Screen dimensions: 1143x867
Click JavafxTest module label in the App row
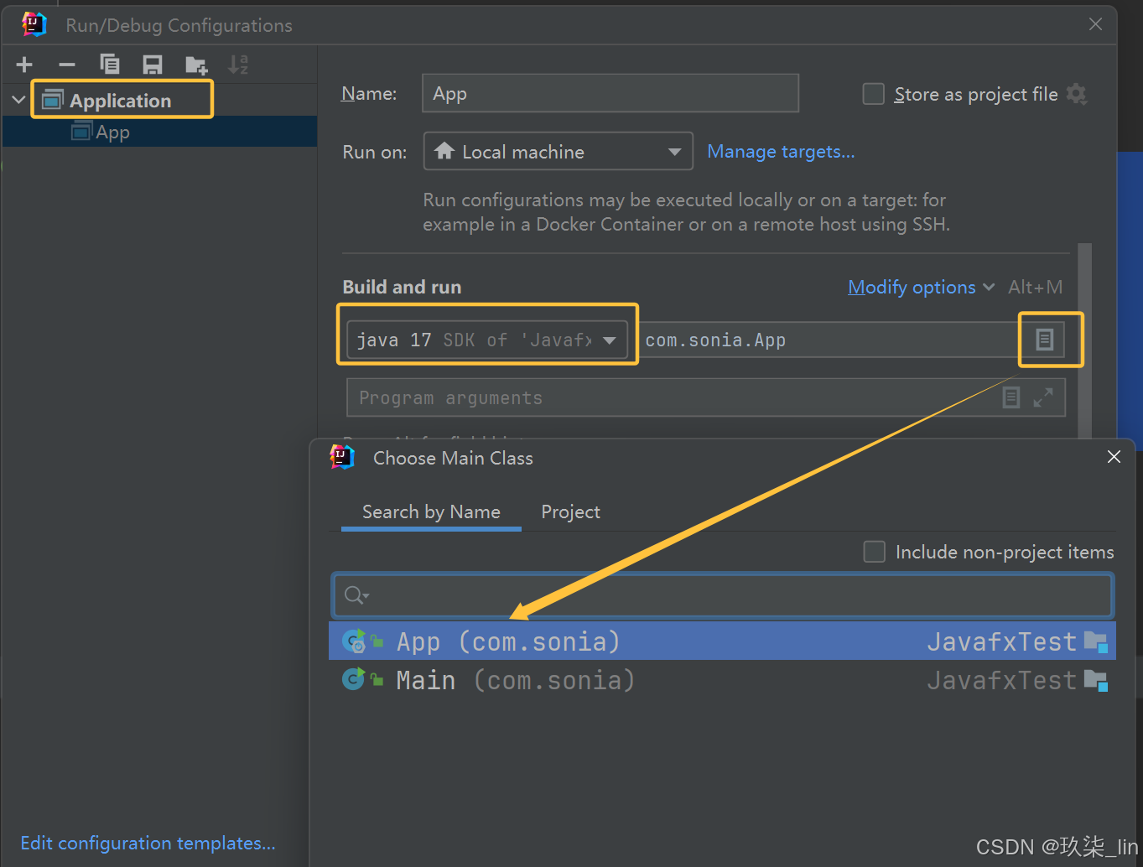(x=1001, y=641)
